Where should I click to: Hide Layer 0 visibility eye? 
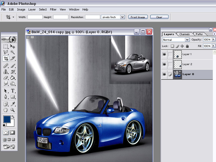(164, 75)
